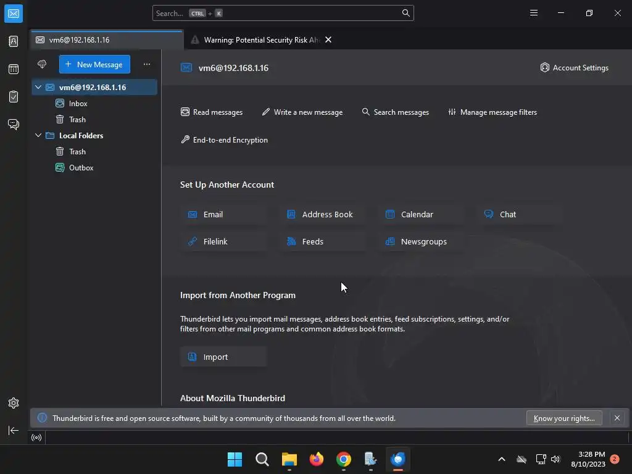Click the OneDrive cloud tray icon

[x=522, y=459]
